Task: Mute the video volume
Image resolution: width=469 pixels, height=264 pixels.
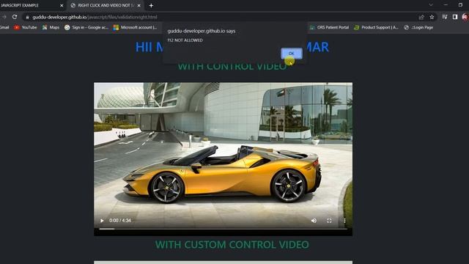Action: pyautogui.click(x=314, y=221)
